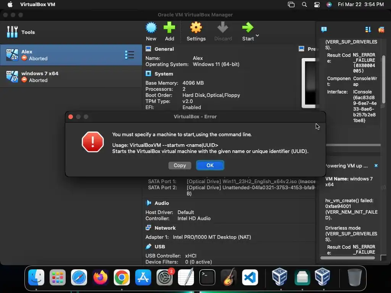Viewport: 391px width, 293px height.
Task: Launch Google Chrome from the Dock
Action: coord(122,277)
